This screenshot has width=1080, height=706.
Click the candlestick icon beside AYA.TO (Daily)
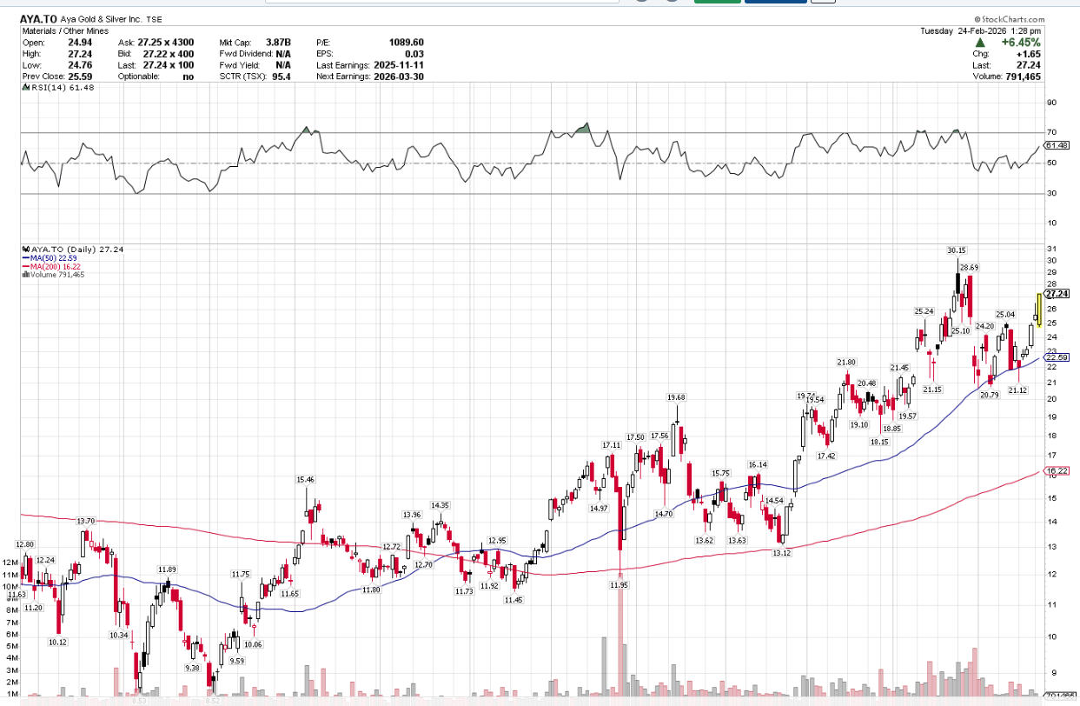[x=23, y=250]
